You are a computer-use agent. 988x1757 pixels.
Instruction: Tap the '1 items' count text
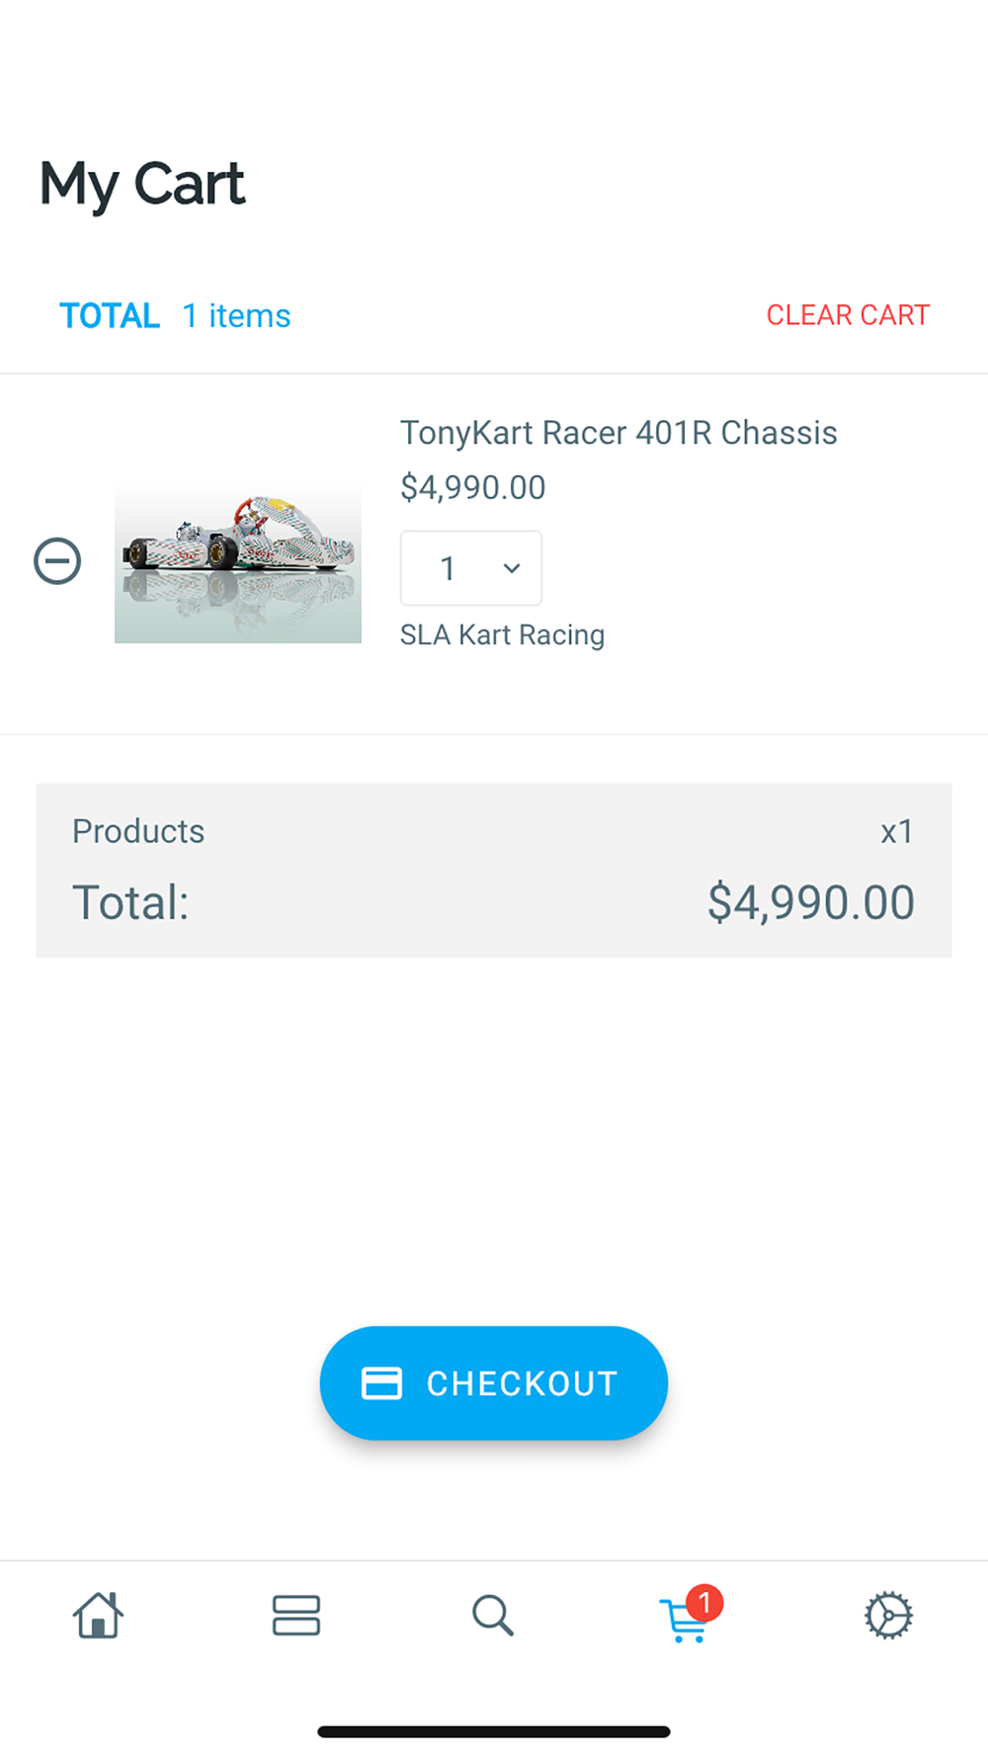click(x=236, y=316)
